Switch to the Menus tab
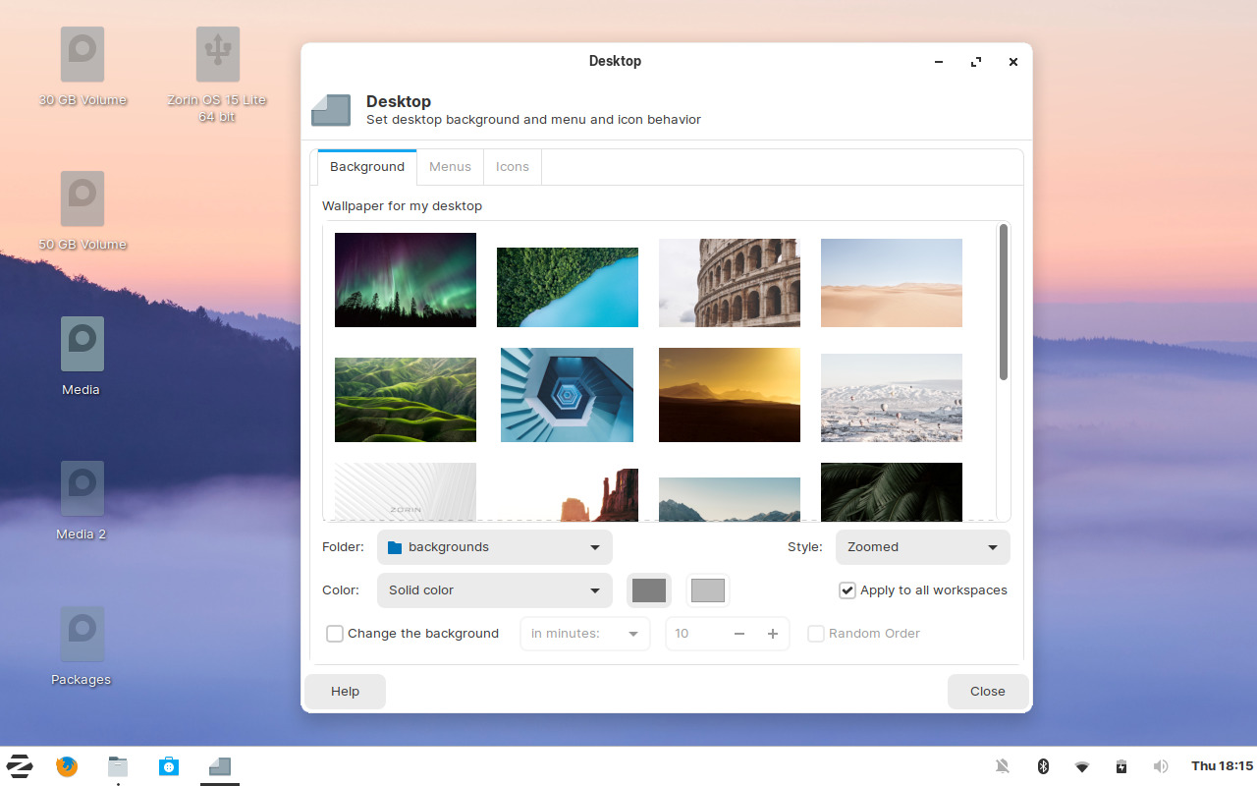1257x786 pixels. pyautogui.click(x=450, y=167)
